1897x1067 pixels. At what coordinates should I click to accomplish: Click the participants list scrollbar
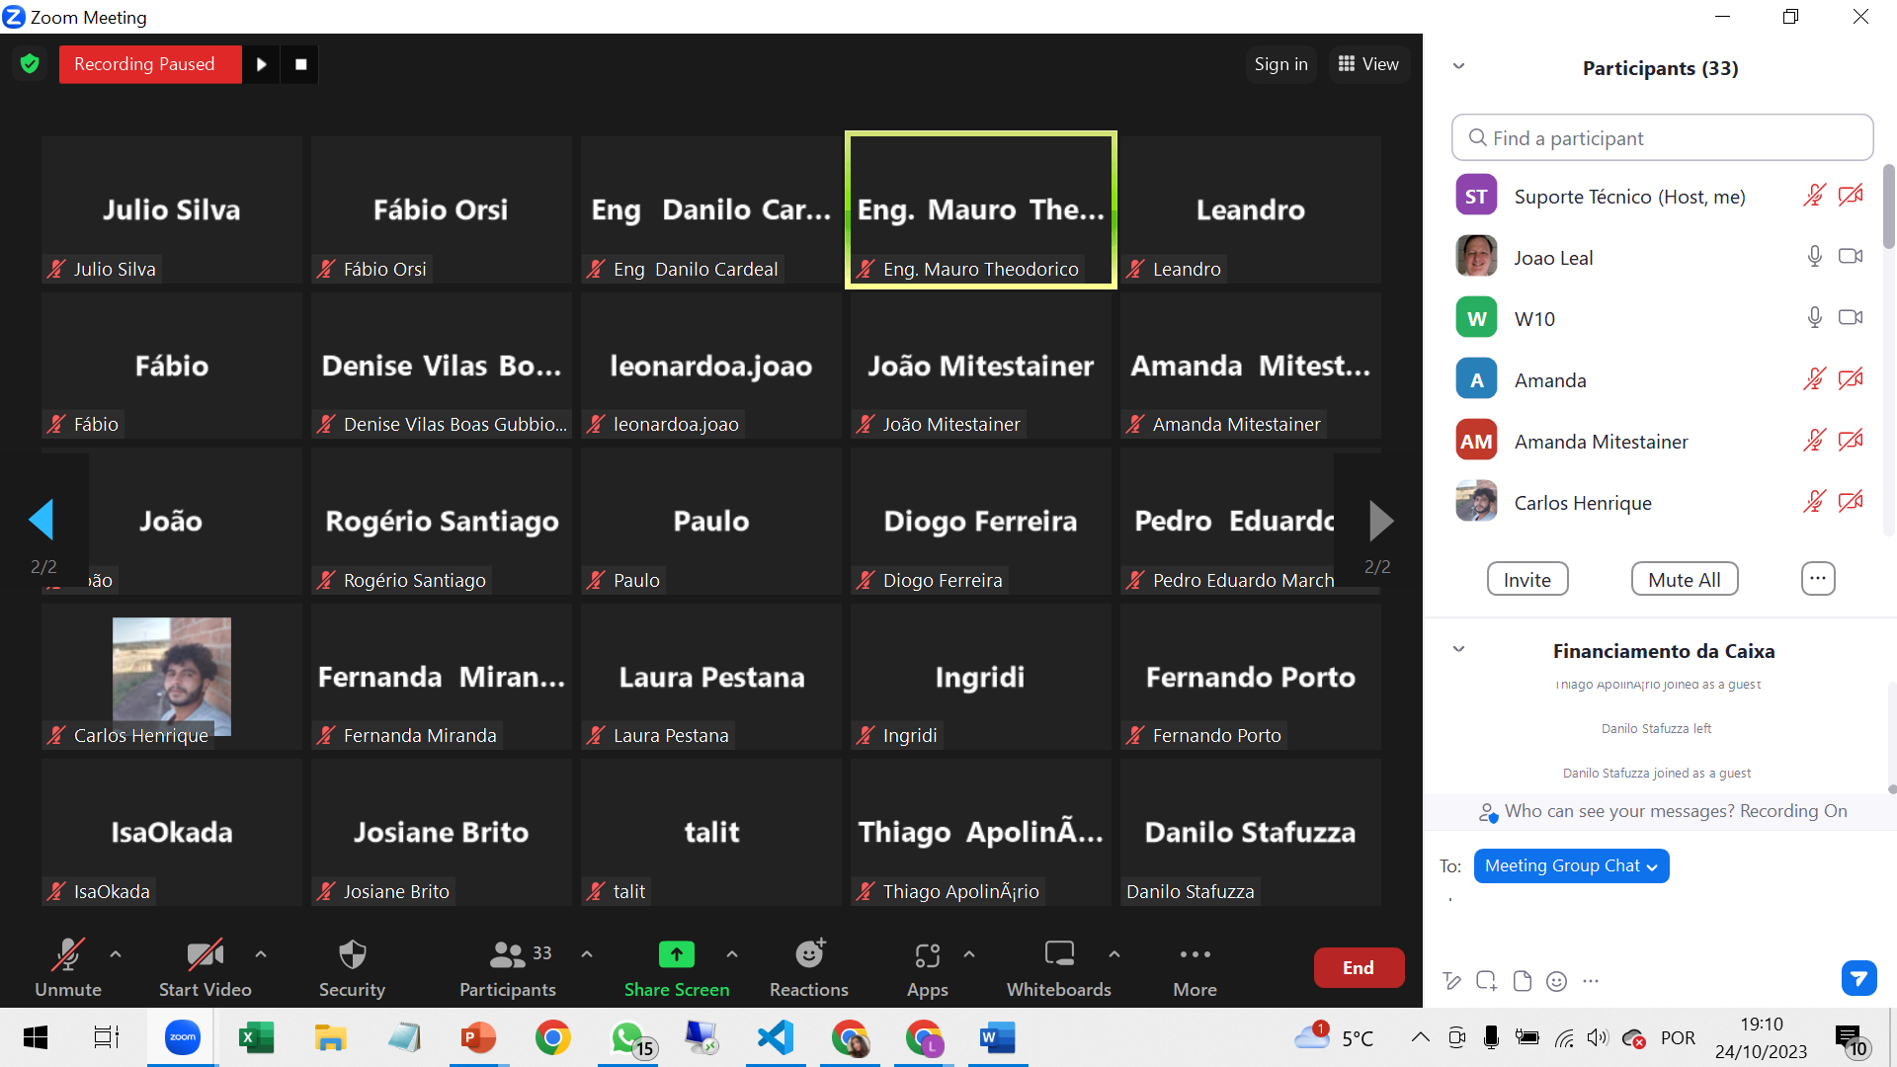tap(1889, 207)
